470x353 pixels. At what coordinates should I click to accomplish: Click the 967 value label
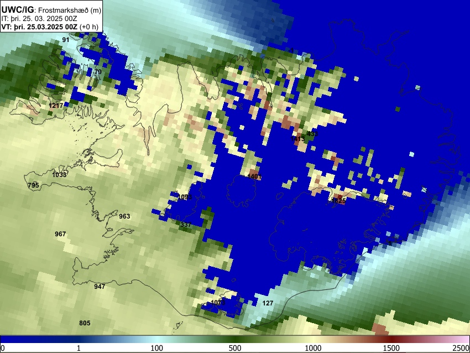coord(60,234)
